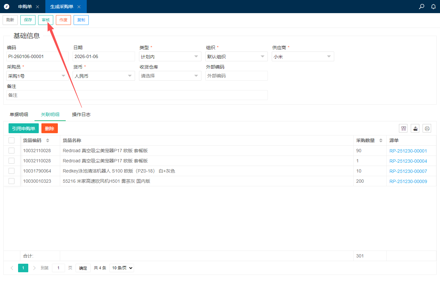Switch to the 操作日志 tab

click(81, 114)
